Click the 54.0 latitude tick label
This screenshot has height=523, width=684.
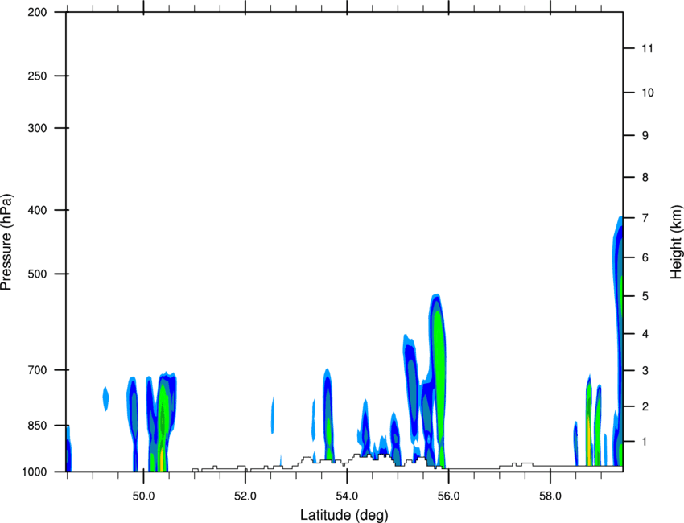347,496
